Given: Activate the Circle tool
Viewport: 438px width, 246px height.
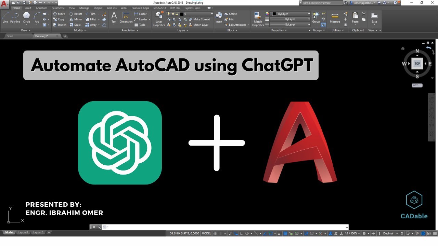Looking at the screenshot, I should click(x=26, y=17).
